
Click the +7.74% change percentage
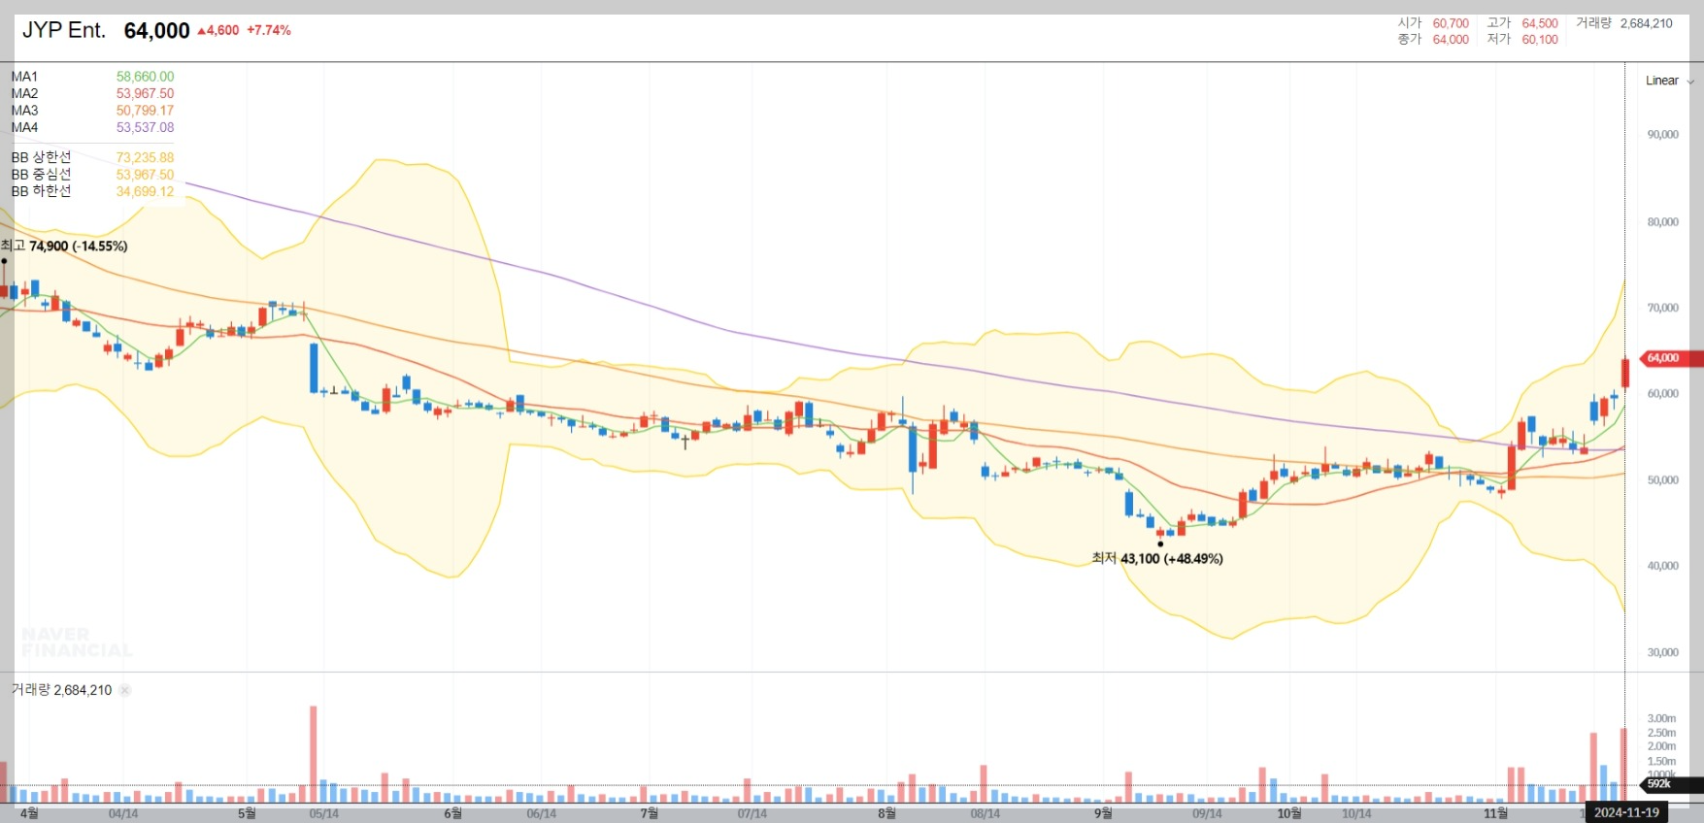[269, 30]
